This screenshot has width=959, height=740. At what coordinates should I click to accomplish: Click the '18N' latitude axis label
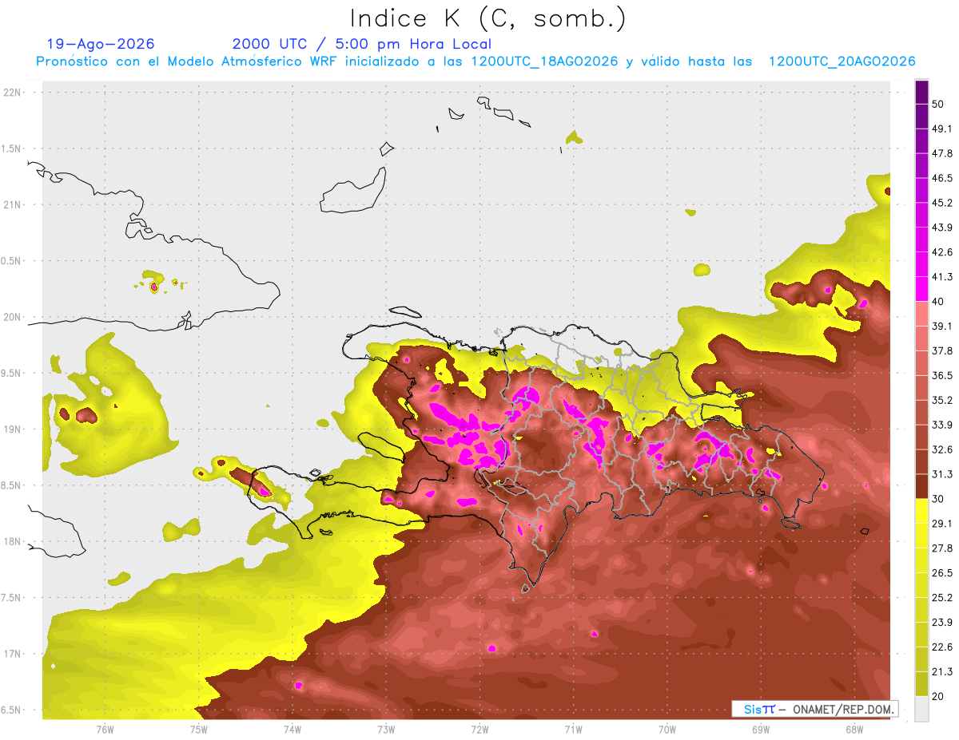(12, 542)
